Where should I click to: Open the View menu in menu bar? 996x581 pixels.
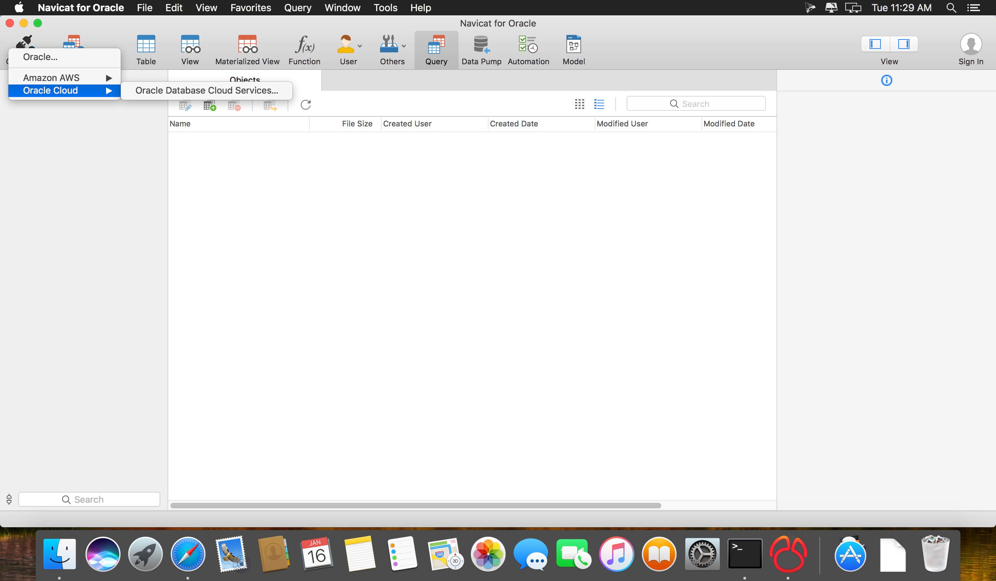pyautogui.click(x=206, y=8)
